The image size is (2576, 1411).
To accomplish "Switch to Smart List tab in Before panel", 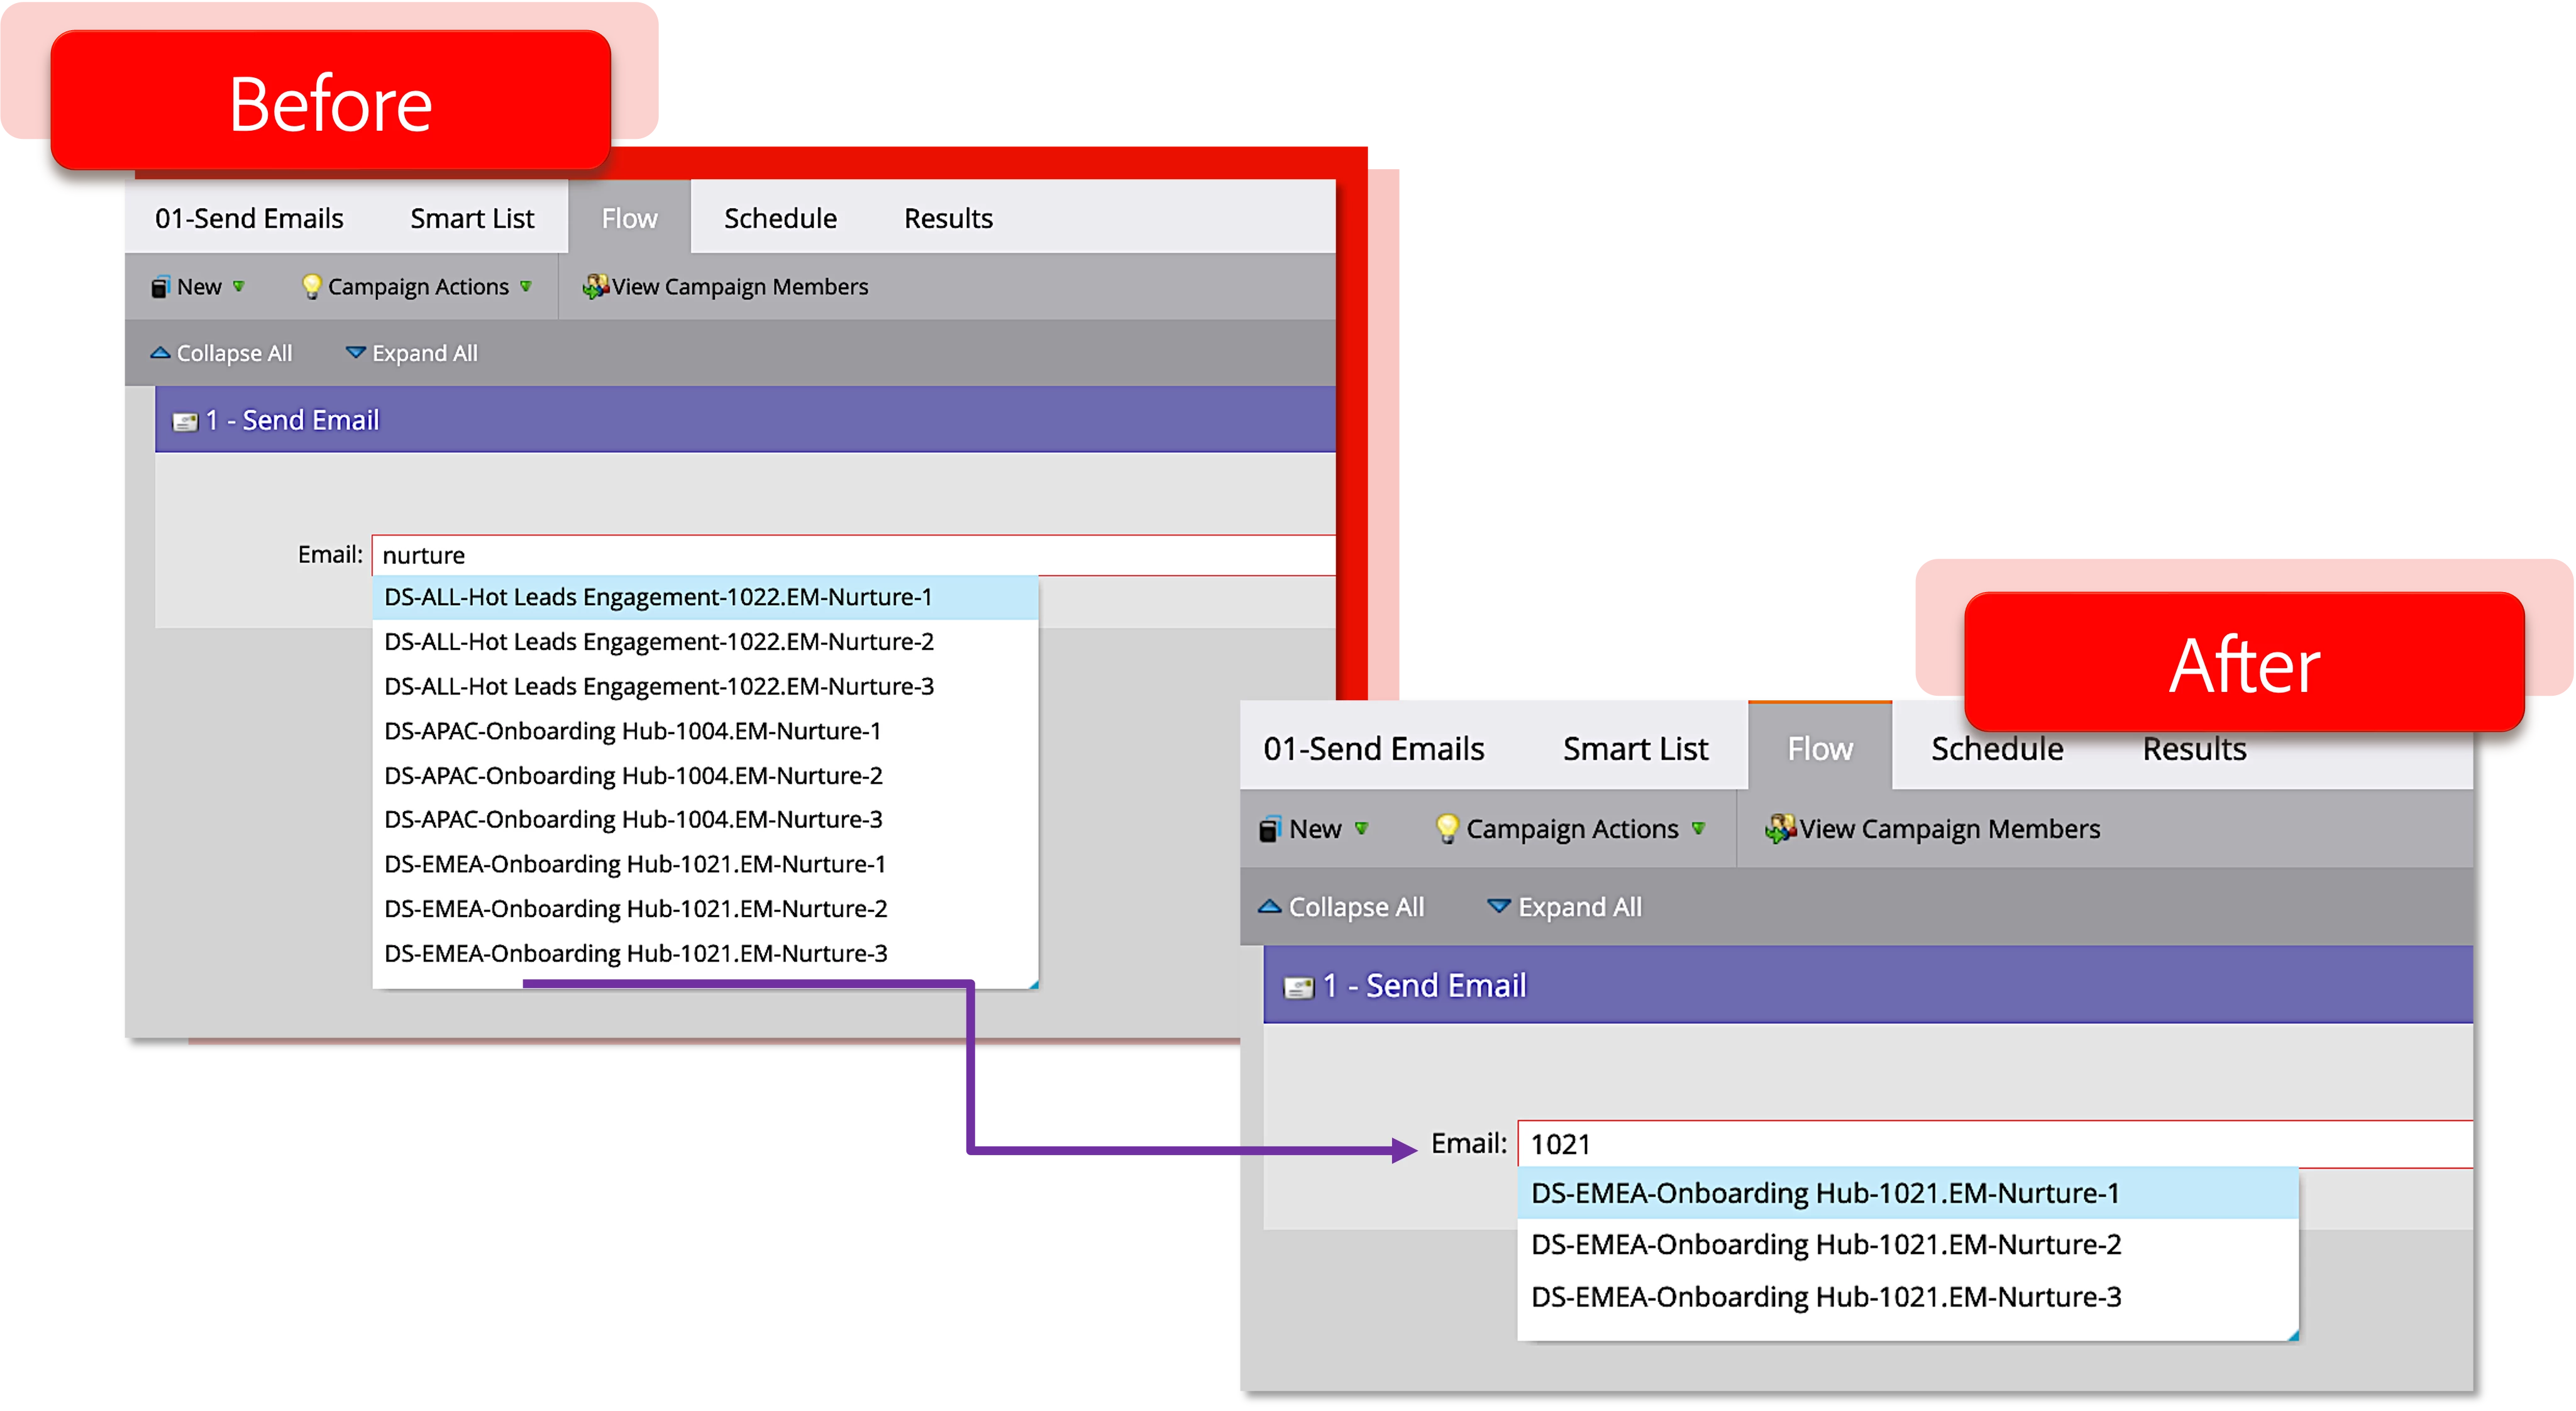I will [x=472, y=219].
